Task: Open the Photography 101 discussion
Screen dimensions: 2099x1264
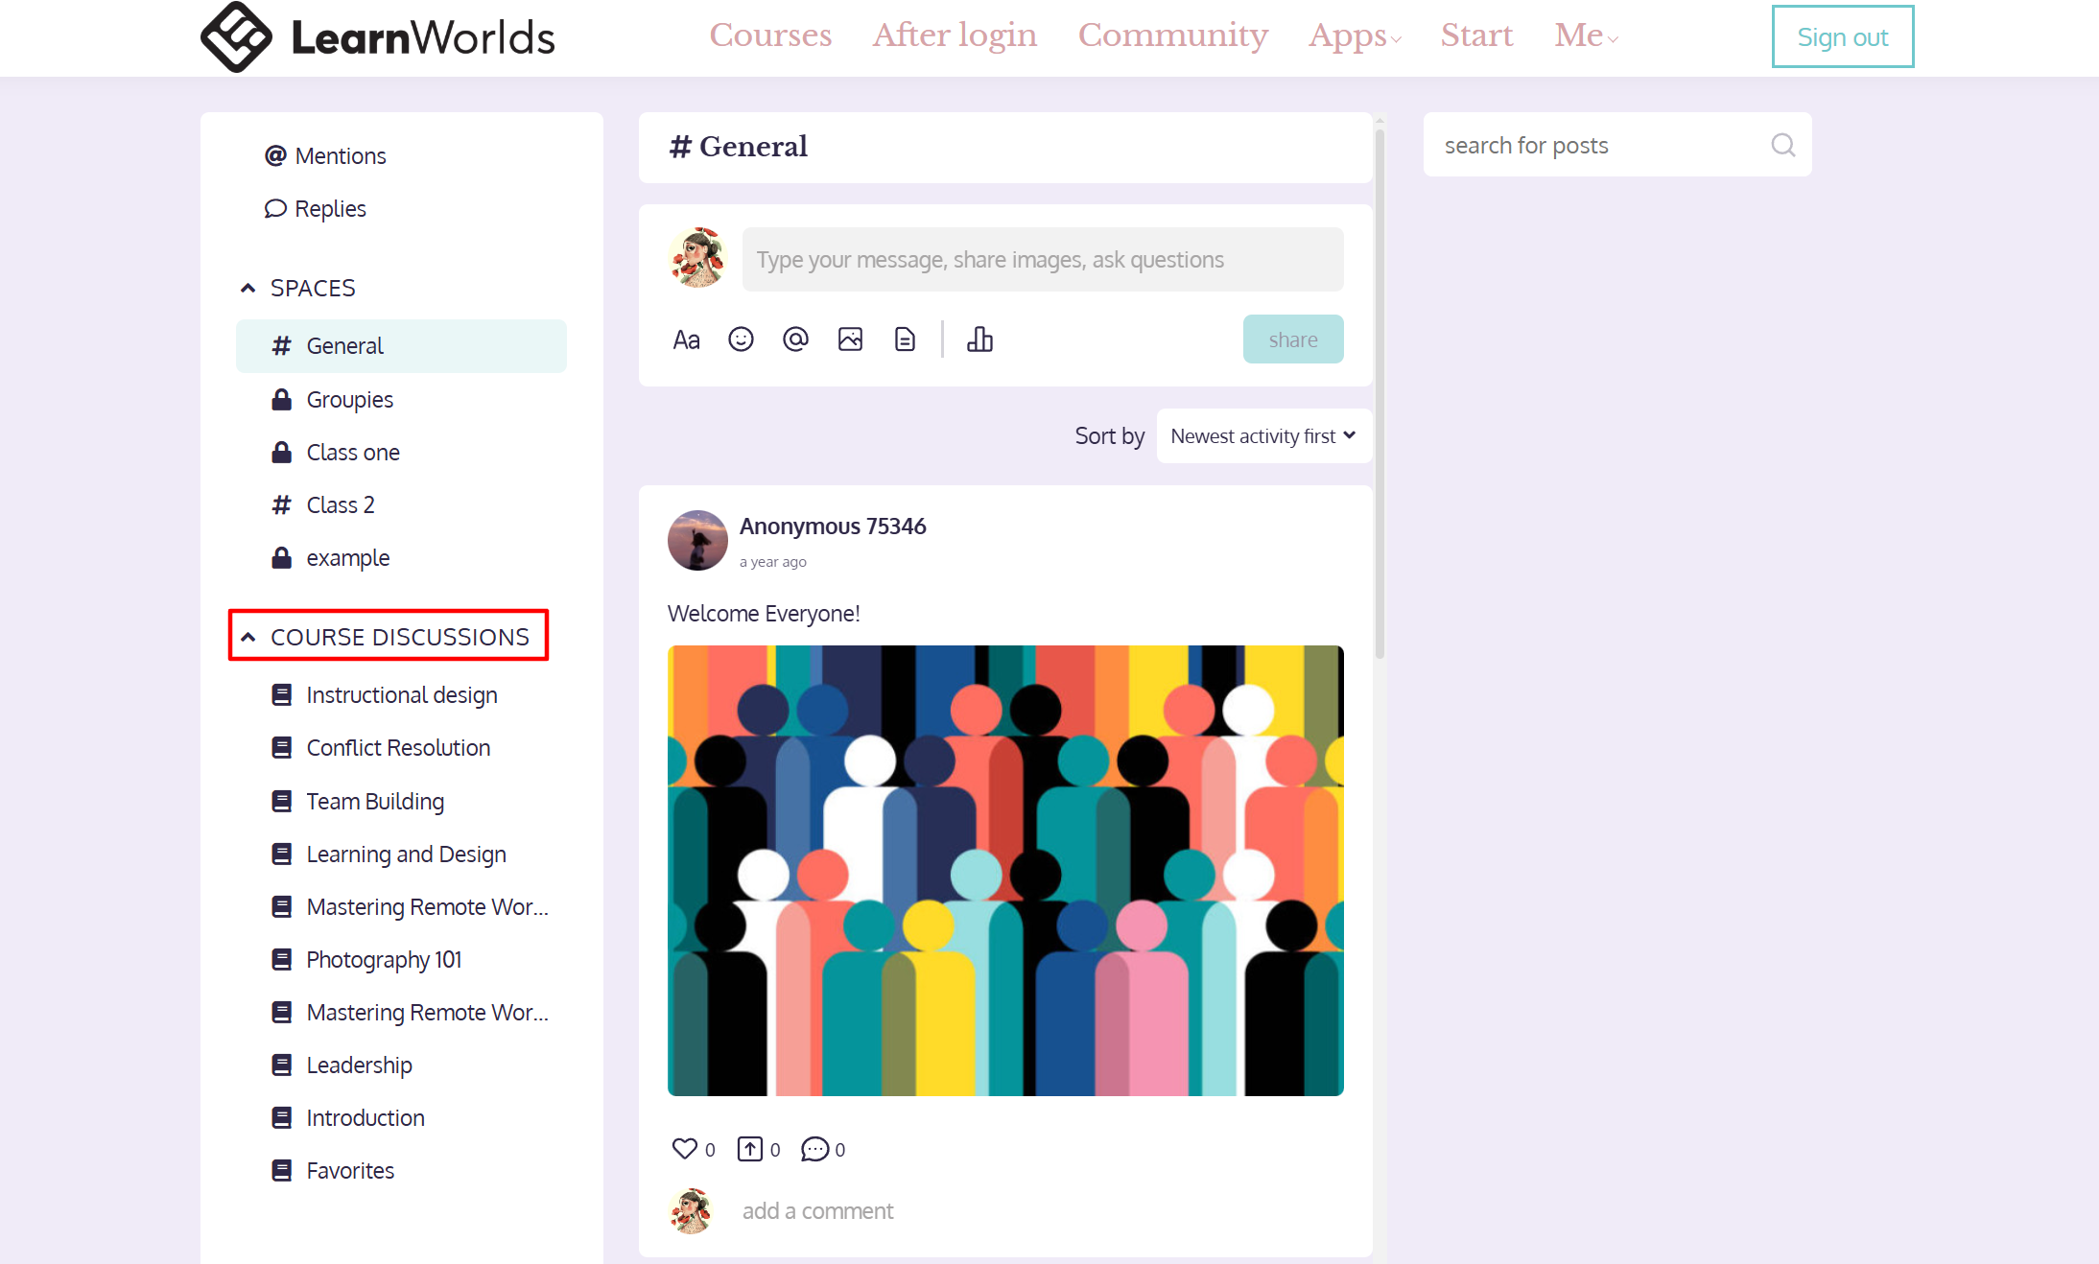Action: pyautogui.click(x=384, y=959)
